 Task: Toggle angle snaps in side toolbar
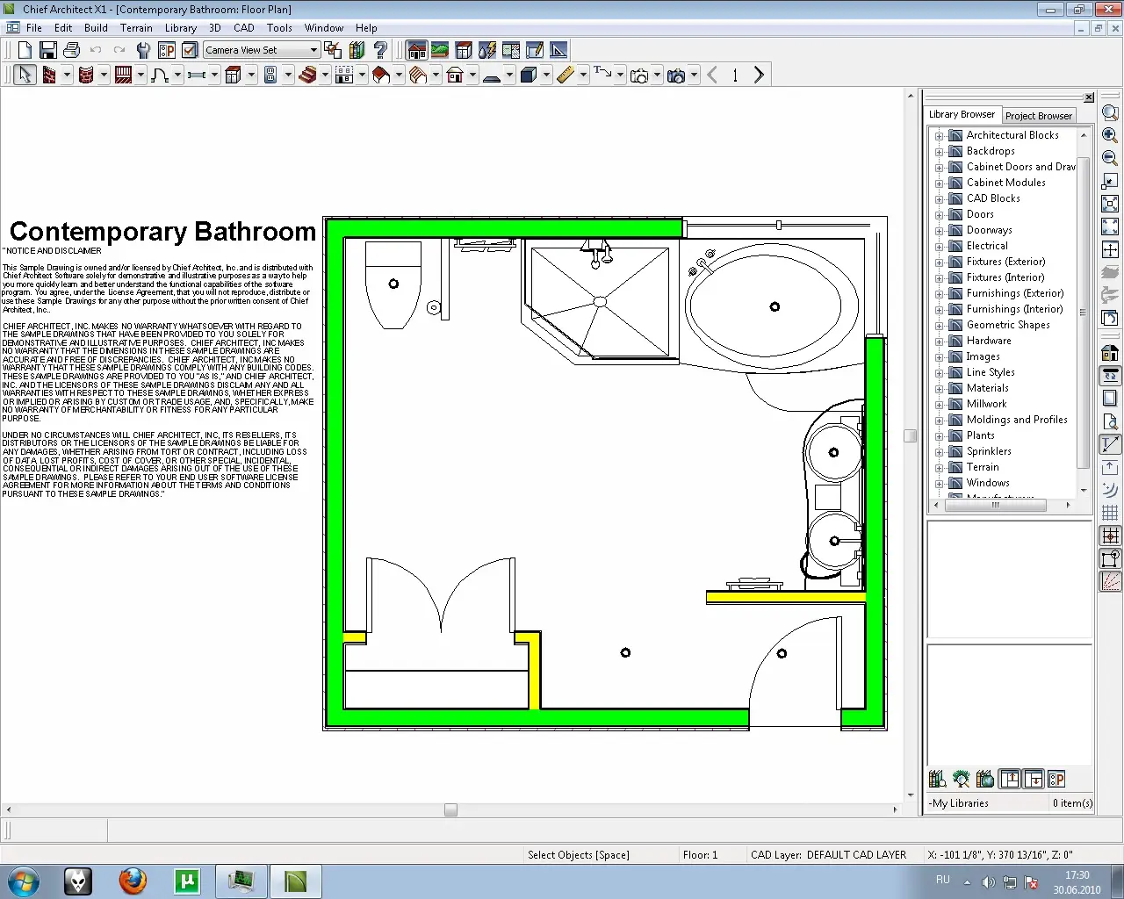[x=1110, y=581]
